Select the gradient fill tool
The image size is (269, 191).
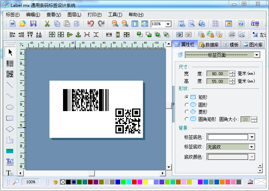pyautogui.click(x=10, y=151)
